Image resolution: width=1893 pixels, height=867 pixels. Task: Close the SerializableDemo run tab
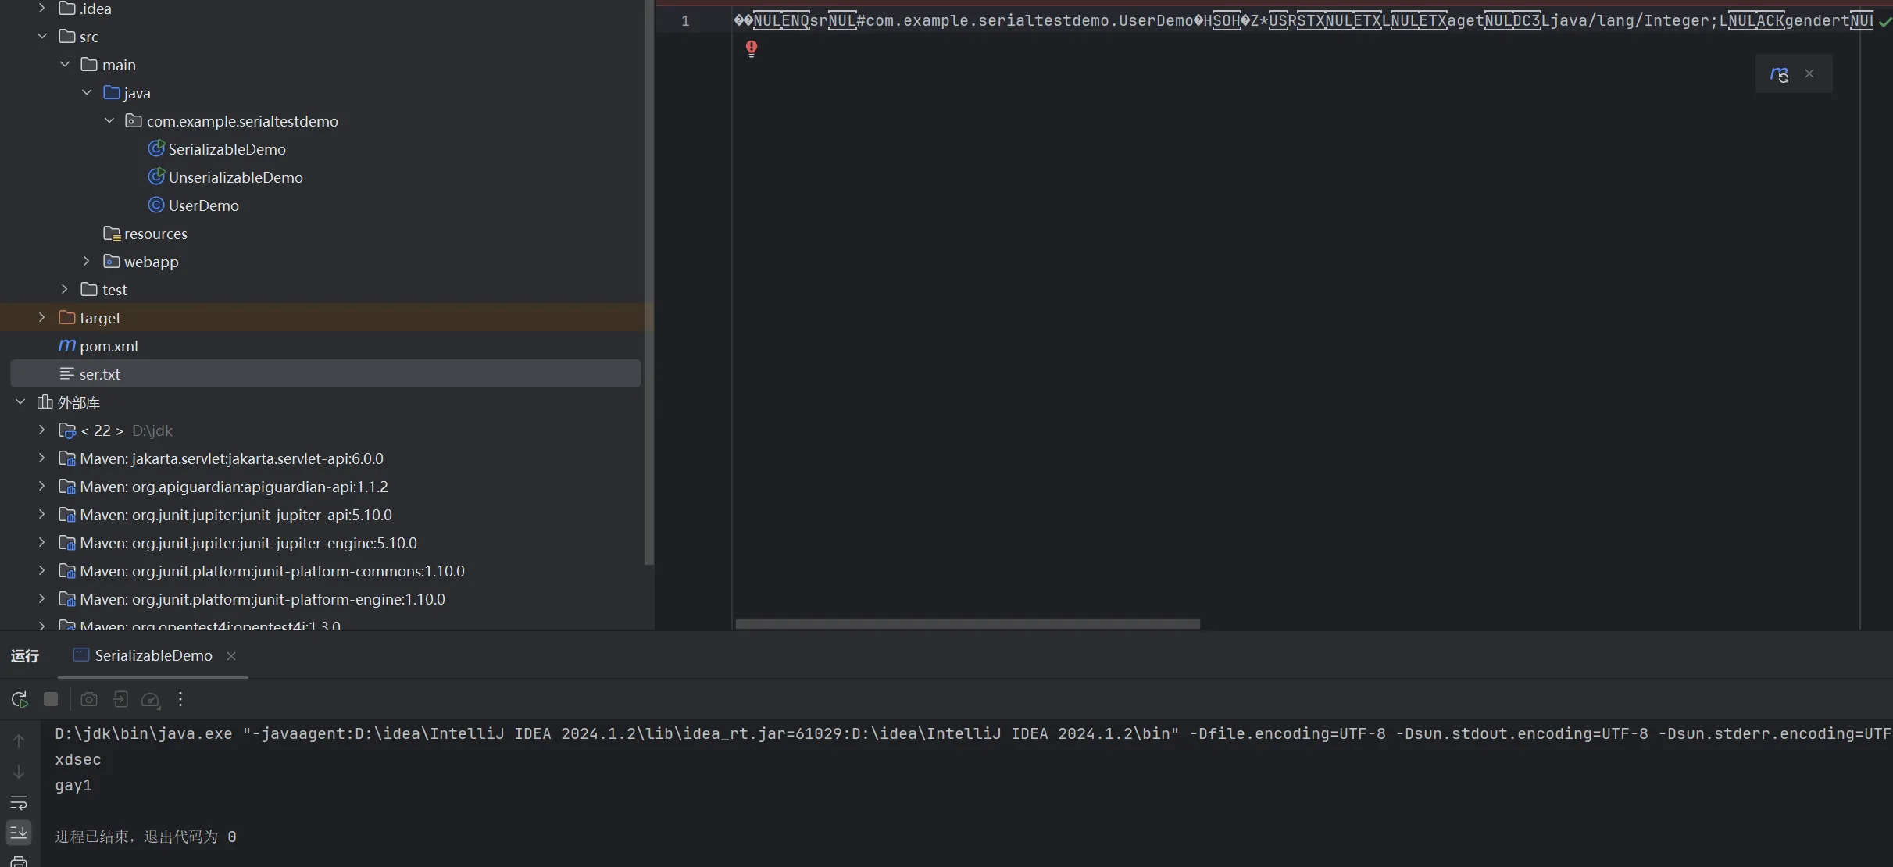click(231, 656)
